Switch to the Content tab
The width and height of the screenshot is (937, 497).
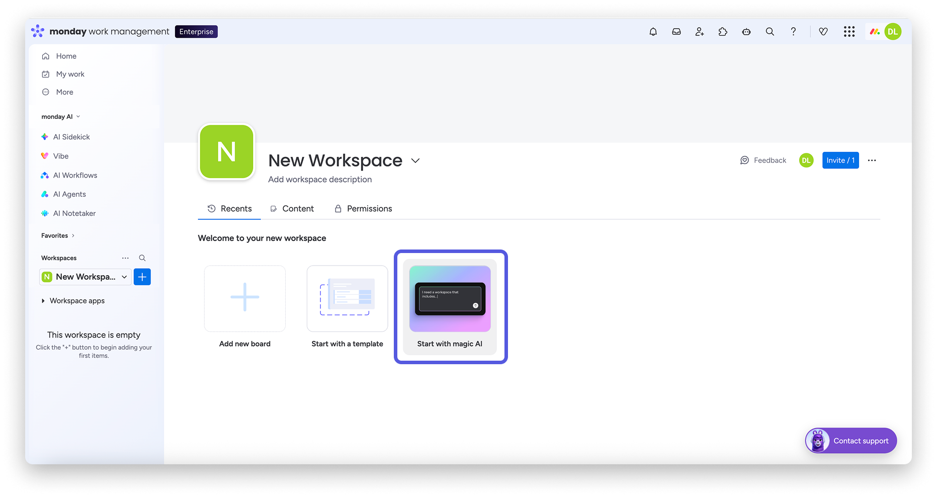(292, 209)
